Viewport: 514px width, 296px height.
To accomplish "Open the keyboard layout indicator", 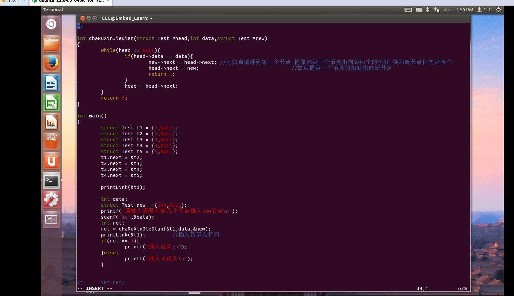I will coord(408,10).
